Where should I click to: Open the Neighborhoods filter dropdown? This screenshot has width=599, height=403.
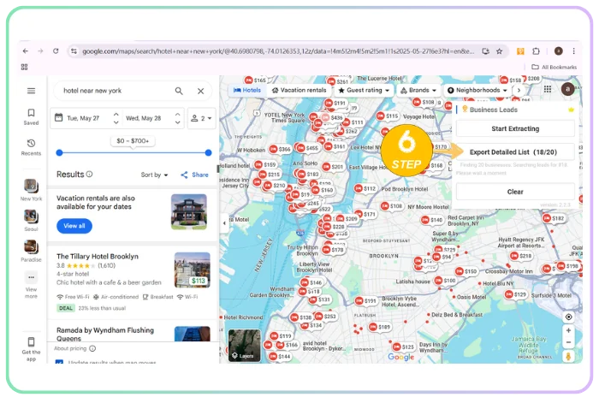(477, 90)
